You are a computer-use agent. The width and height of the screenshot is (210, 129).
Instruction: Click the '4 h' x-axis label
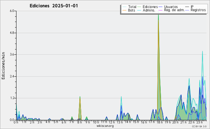click(48, 122)
